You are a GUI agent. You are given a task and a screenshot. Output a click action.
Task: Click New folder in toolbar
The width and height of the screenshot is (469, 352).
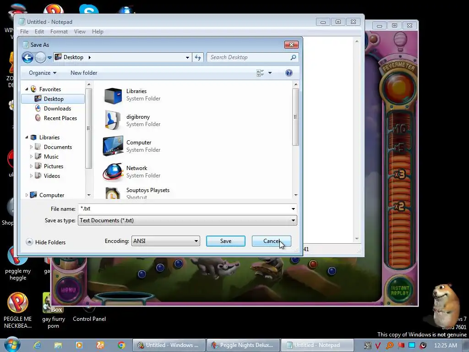tap(84, 73)
